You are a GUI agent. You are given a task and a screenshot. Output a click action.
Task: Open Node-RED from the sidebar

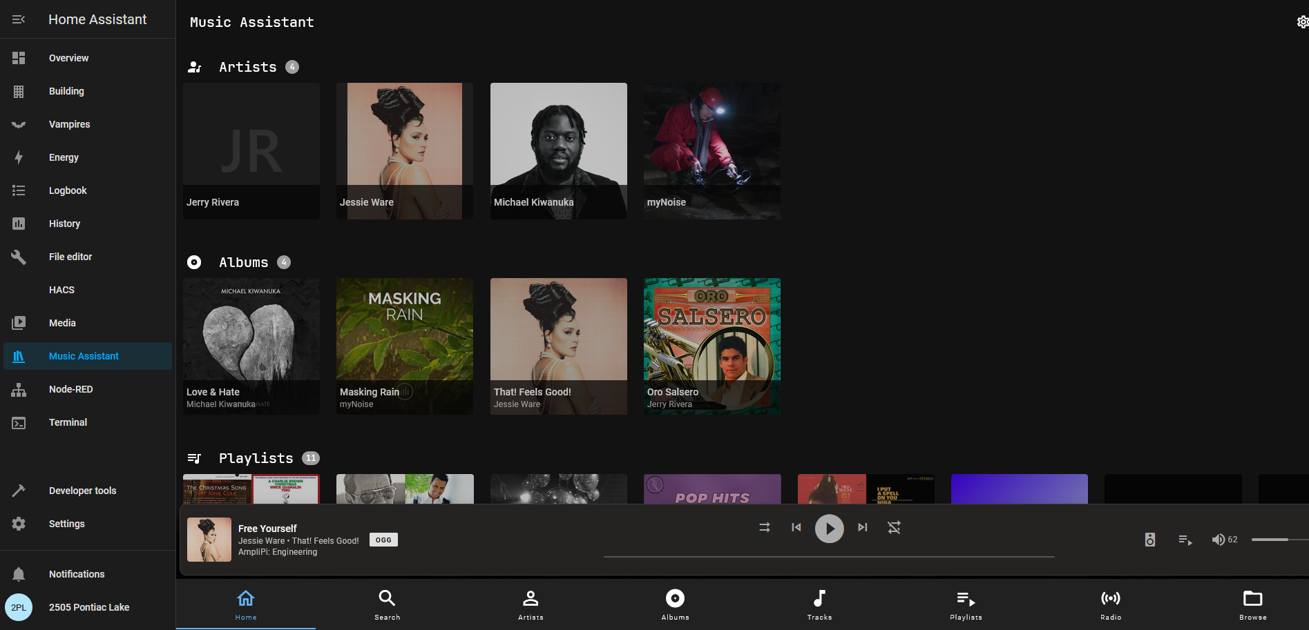[87, 389]
